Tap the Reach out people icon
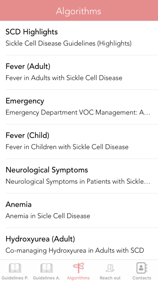Viewport: 158px width, 281px height. click(x=110, y=268)
